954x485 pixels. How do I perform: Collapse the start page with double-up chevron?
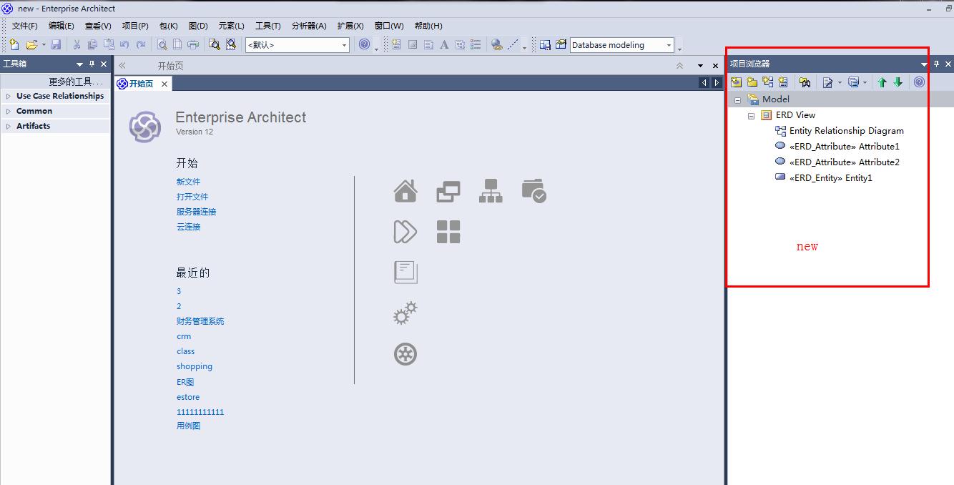(x=679, y=65)
